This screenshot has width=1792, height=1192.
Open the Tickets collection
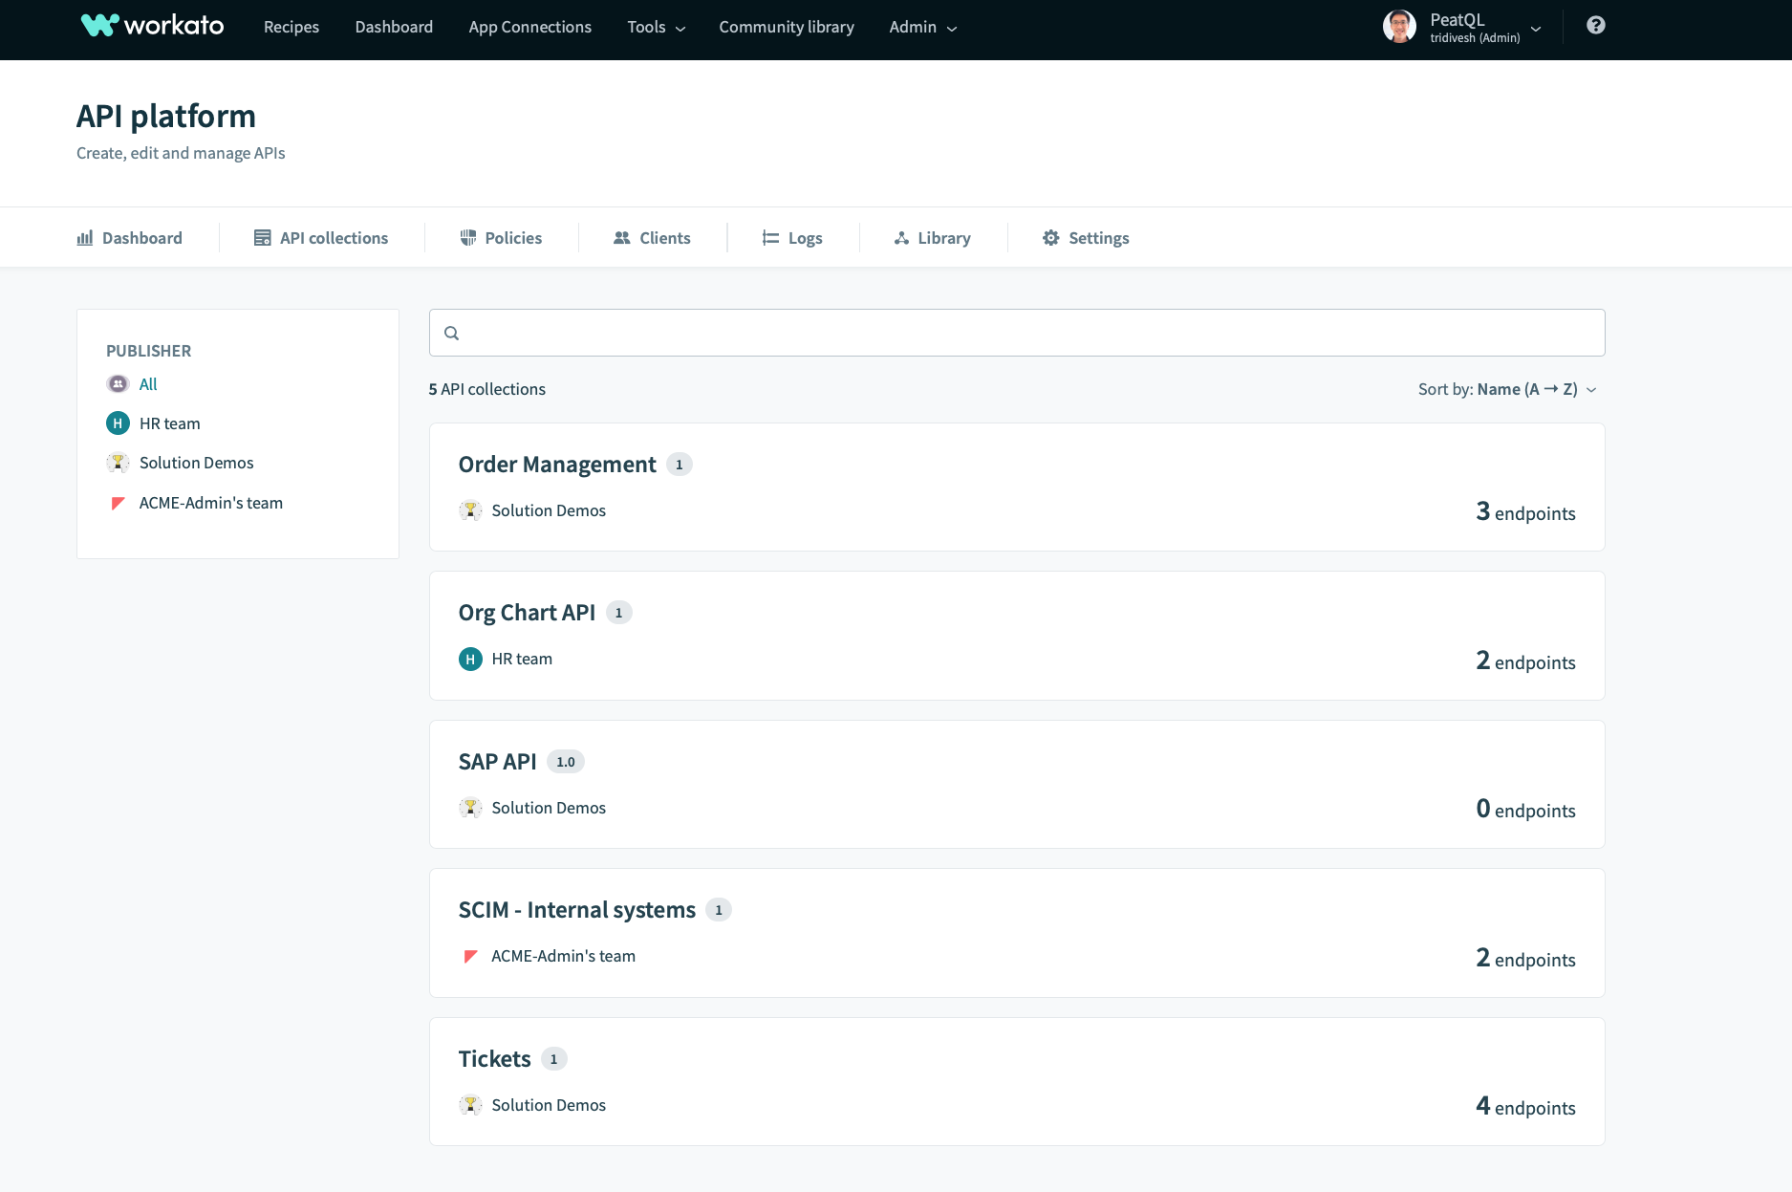494,1059
